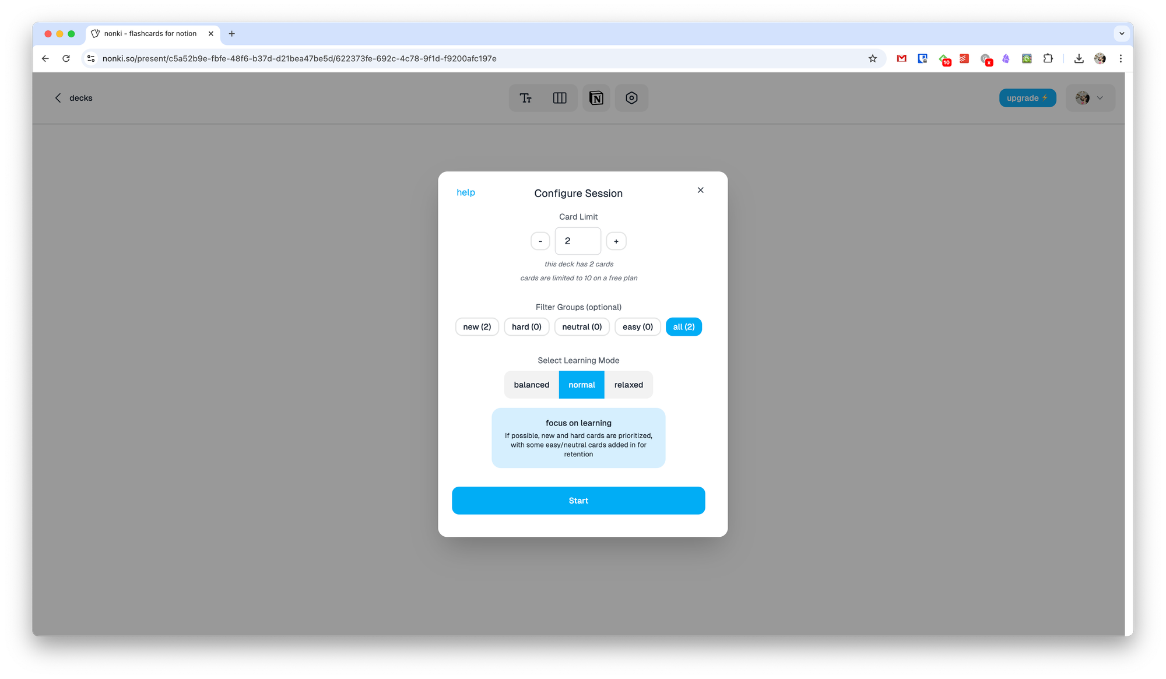Go back to decks
The width and height of the screenshot is (1166, 679).
(73, 98)
